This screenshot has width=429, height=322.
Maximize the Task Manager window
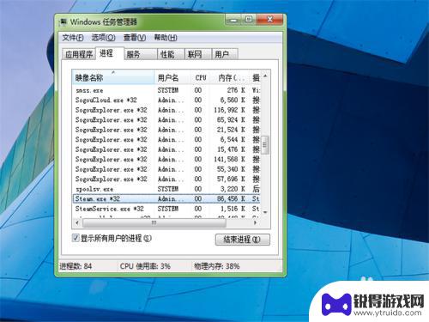(249, 20)
